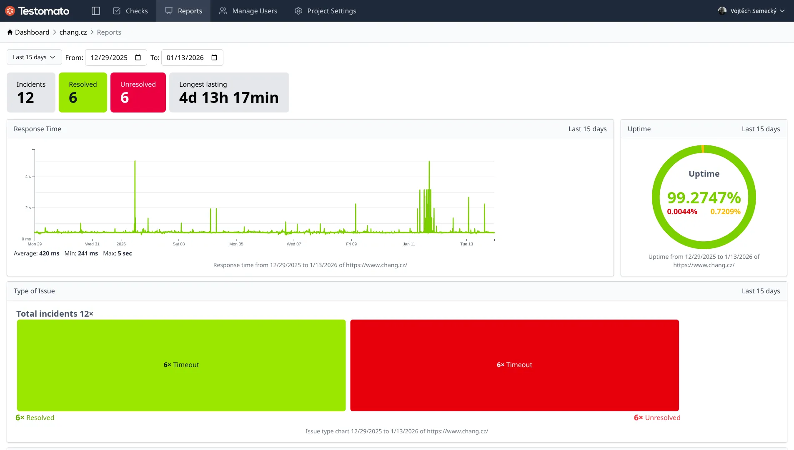Open the Dashboard breadcrumb link

(32, 32)
